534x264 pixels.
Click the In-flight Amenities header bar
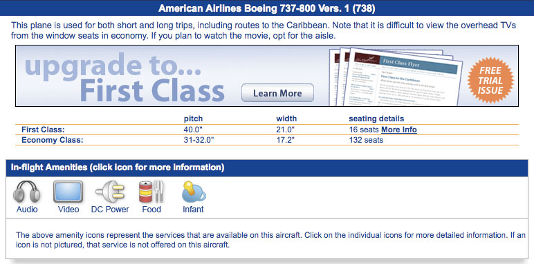coord(267,167)
